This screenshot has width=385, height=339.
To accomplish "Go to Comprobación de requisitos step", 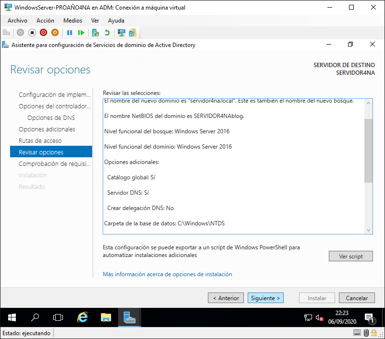I will 55,164.
